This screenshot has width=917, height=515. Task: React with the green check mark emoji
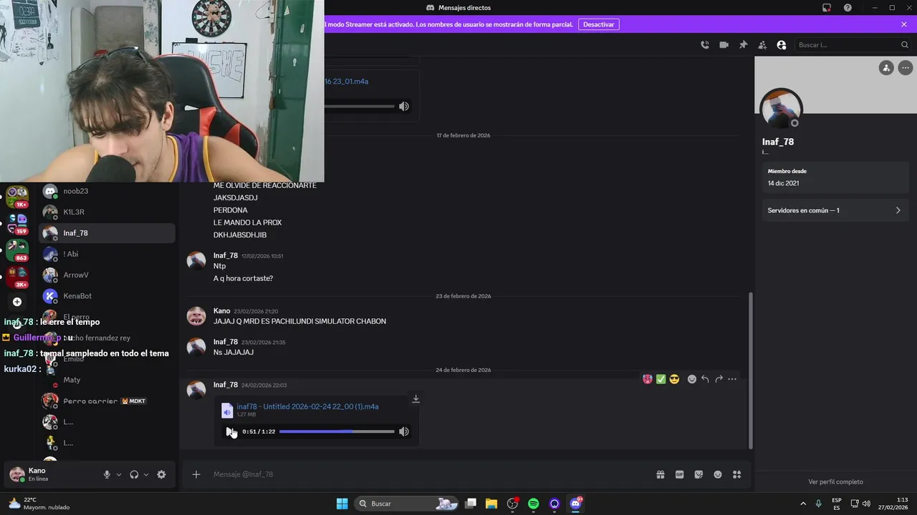(661, 379)
